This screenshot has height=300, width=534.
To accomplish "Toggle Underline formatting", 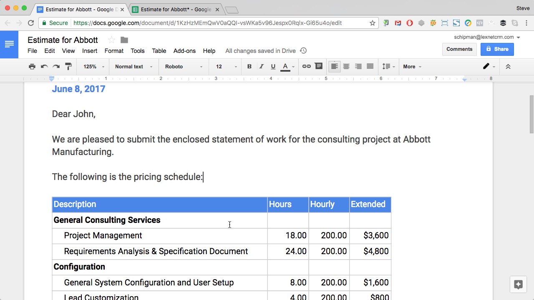I will [273, 67].
